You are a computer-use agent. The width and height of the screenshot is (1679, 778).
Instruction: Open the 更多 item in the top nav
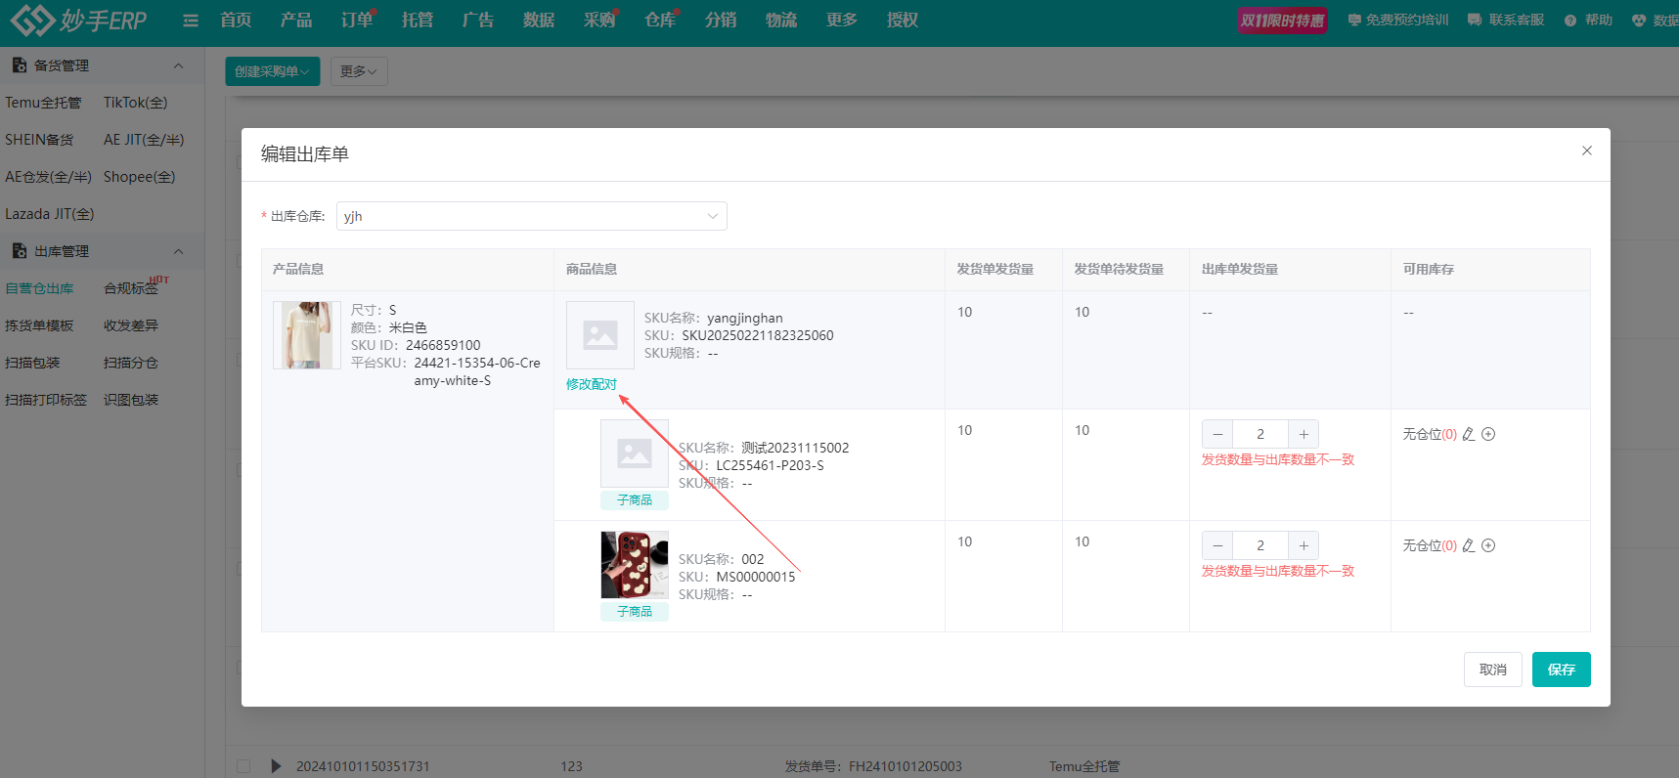coord(842,20)
